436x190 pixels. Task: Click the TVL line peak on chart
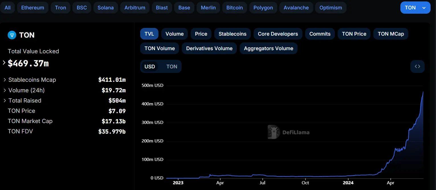pyautogui.click(x=423, y=92)
